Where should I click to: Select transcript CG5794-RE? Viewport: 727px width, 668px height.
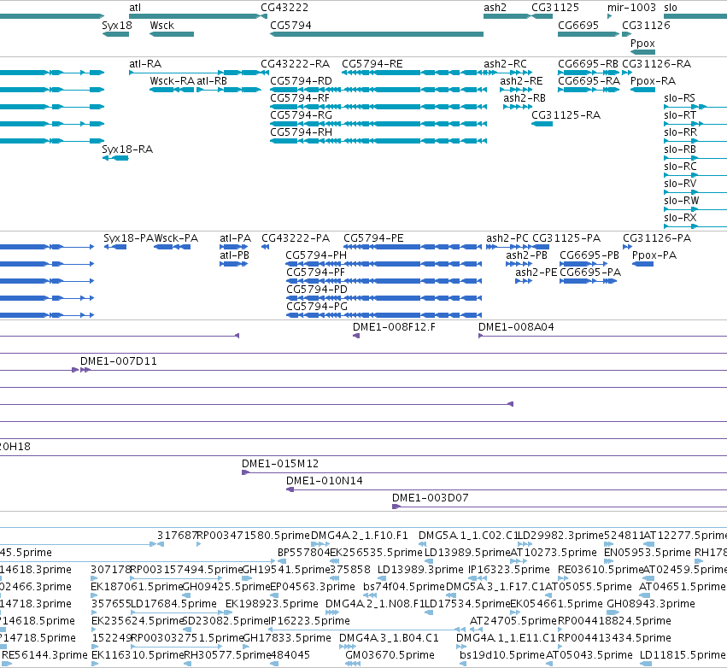tap(372, 63)
